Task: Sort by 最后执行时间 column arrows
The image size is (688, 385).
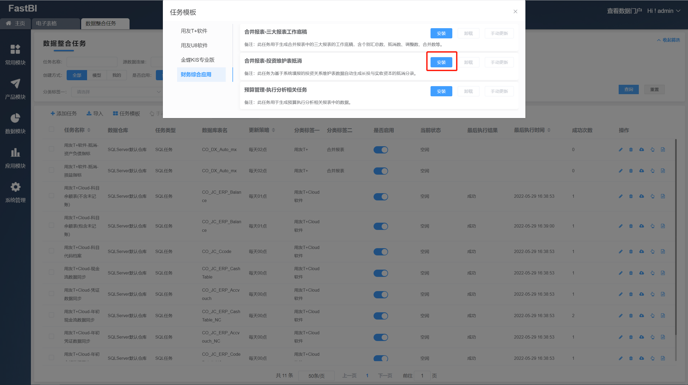Action: click(x=549, y=130)
